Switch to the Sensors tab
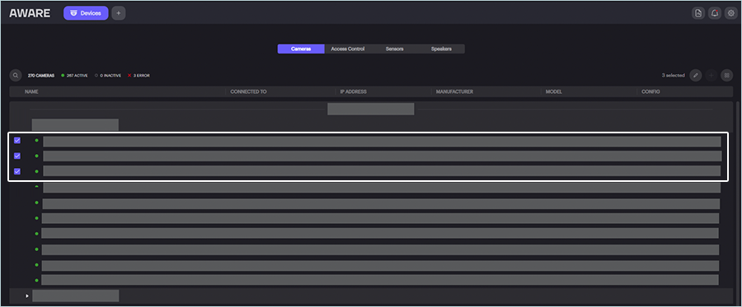The image size is (742, 307). click(394, 49)
